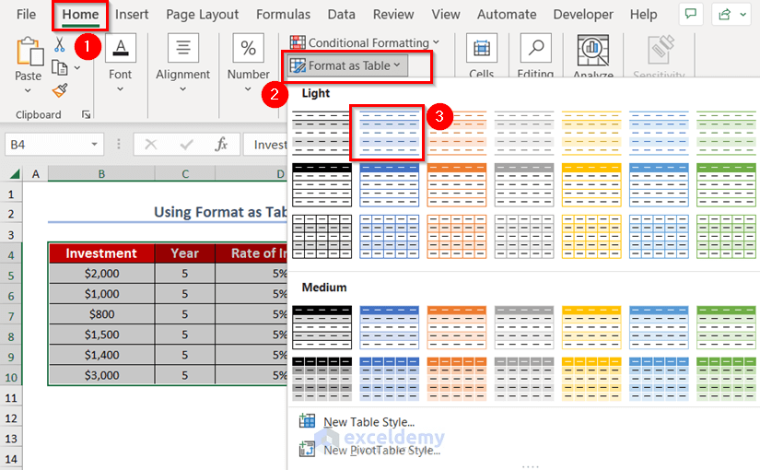The width and height of the screenshot is (760, 470).
Task: Click New Table Style... option
Action: 368,422
